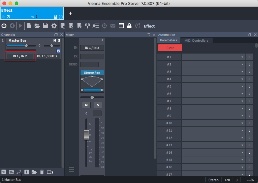Delete channel with the trash icon
The image size is (258, 183).
click(42, 172)
